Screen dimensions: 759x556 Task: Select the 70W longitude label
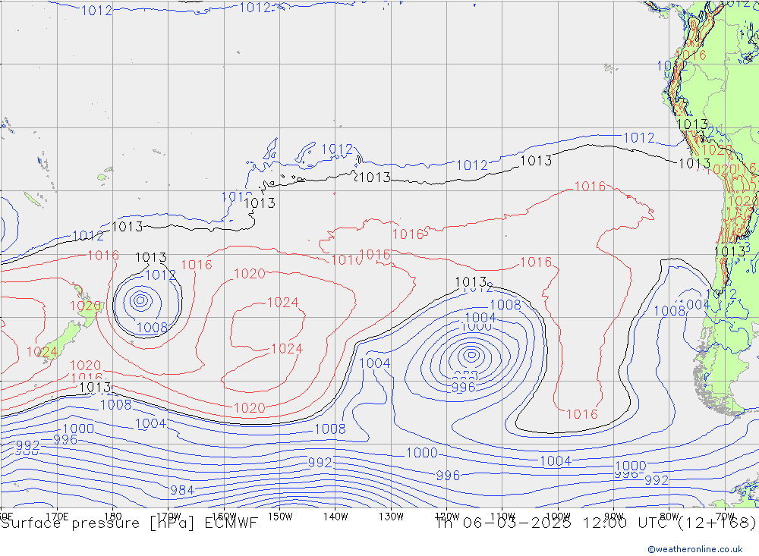pyautogui.click(x=725, y=517)
